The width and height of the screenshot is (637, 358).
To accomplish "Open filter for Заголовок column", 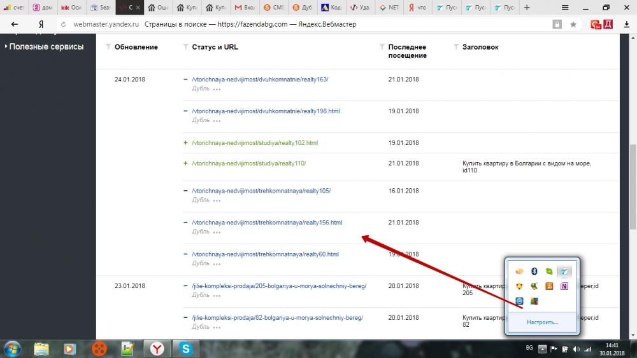I will 456,47.
